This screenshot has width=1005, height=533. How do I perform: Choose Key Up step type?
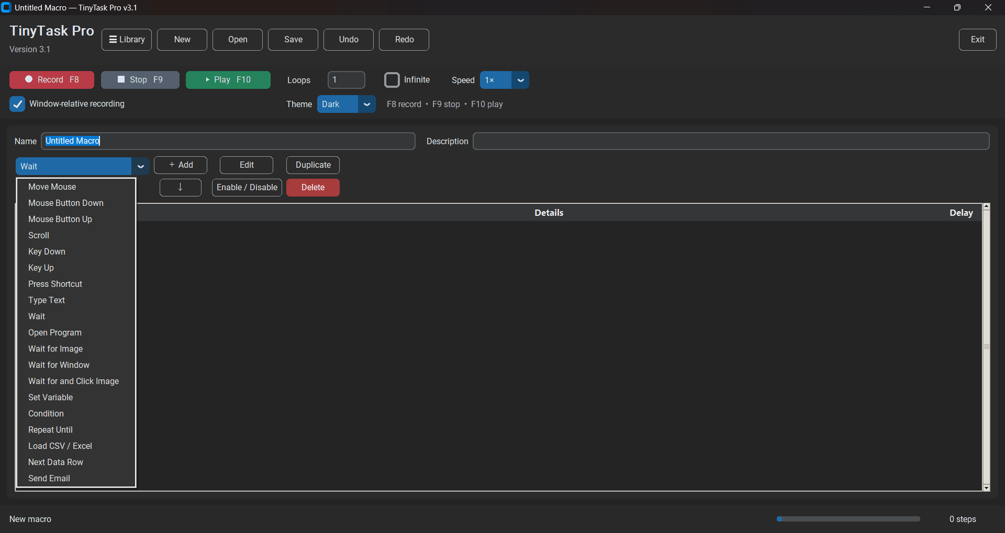[76, 268]
